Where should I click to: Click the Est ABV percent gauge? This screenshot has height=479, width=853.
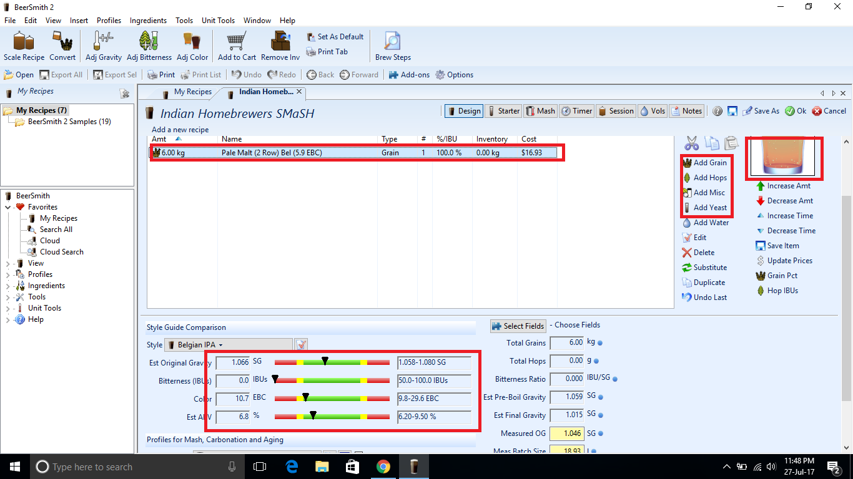coord(332,417)
